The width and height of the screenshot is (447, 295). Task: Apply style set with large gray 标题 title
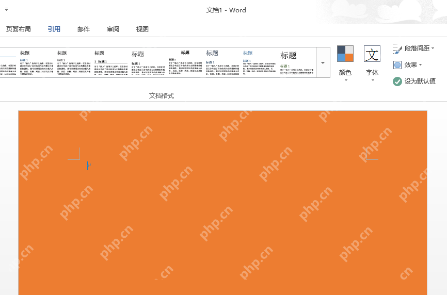pos(148,62)
